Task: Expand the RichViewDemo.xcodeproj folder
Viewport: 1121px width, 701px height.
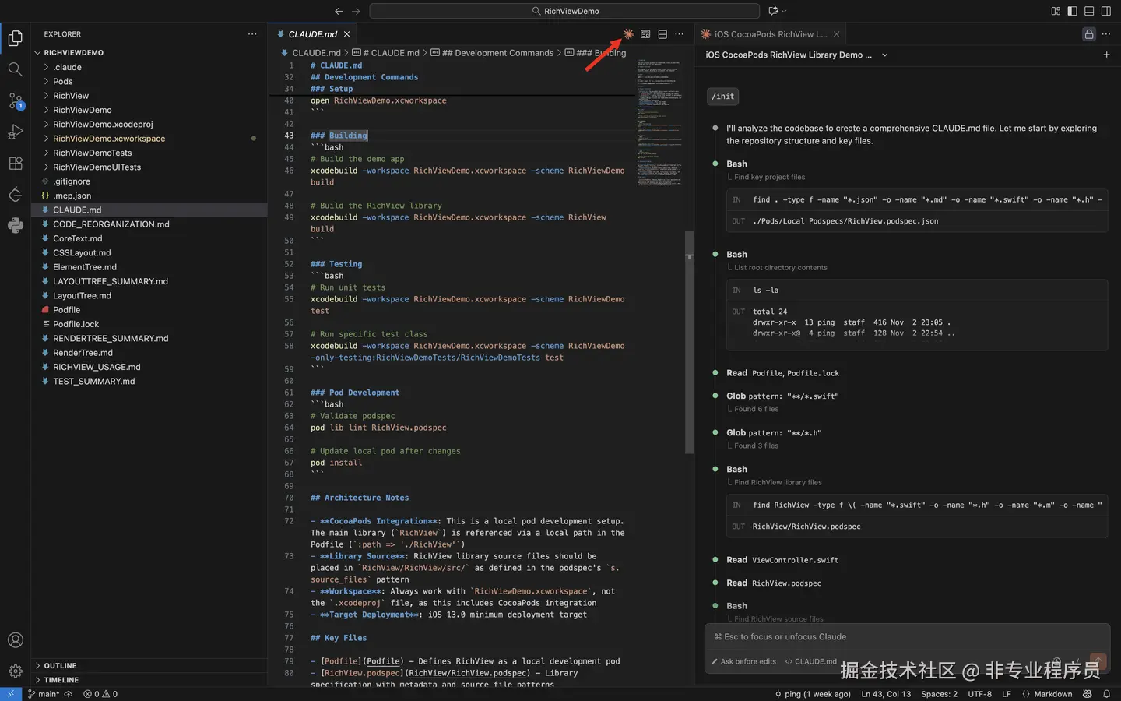Action: pos(149,124)
